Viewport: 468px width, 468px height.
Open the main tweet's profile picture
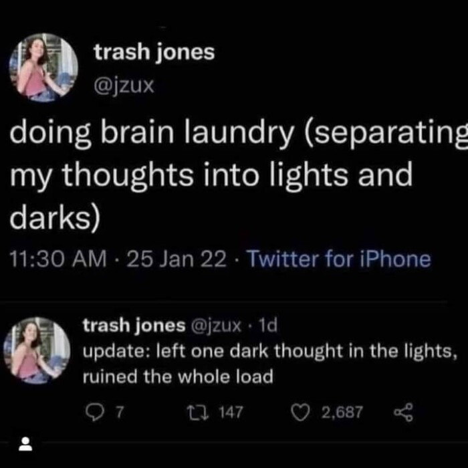coord(43,68)
